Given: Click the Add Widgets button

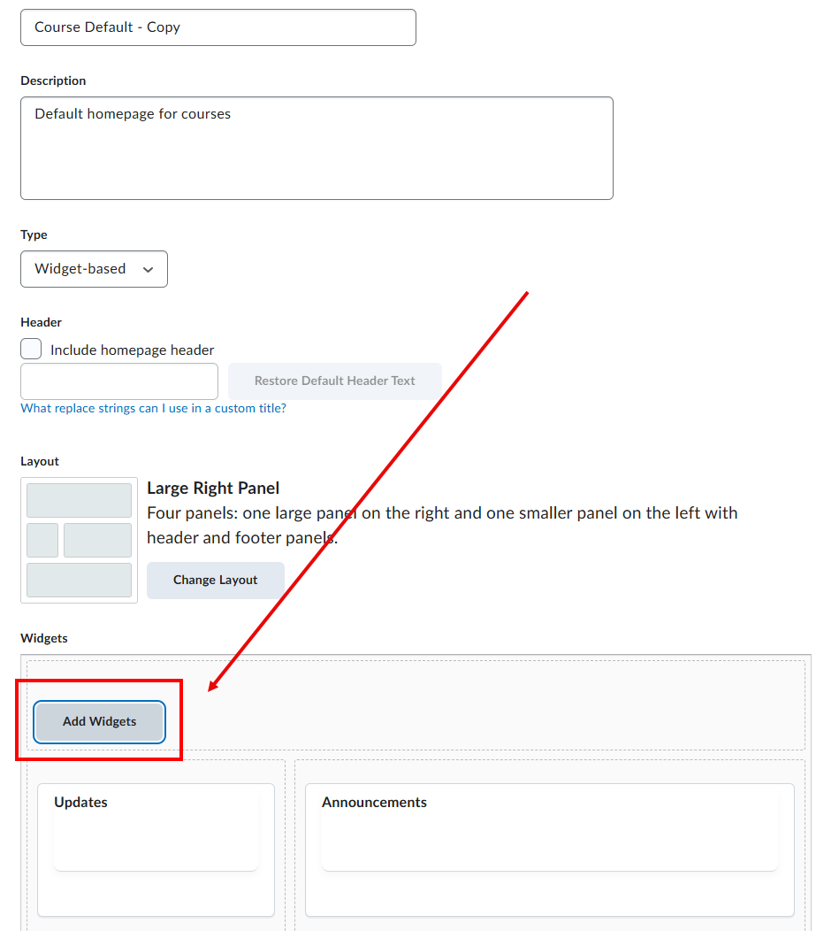Looking at the screenshot, I should [98, 722].
